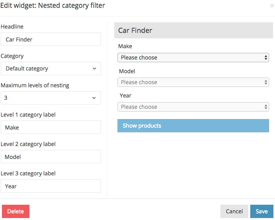Click the Category label above the dropdown
Viewport: 275px width, 220px height.
pos(12,56)
